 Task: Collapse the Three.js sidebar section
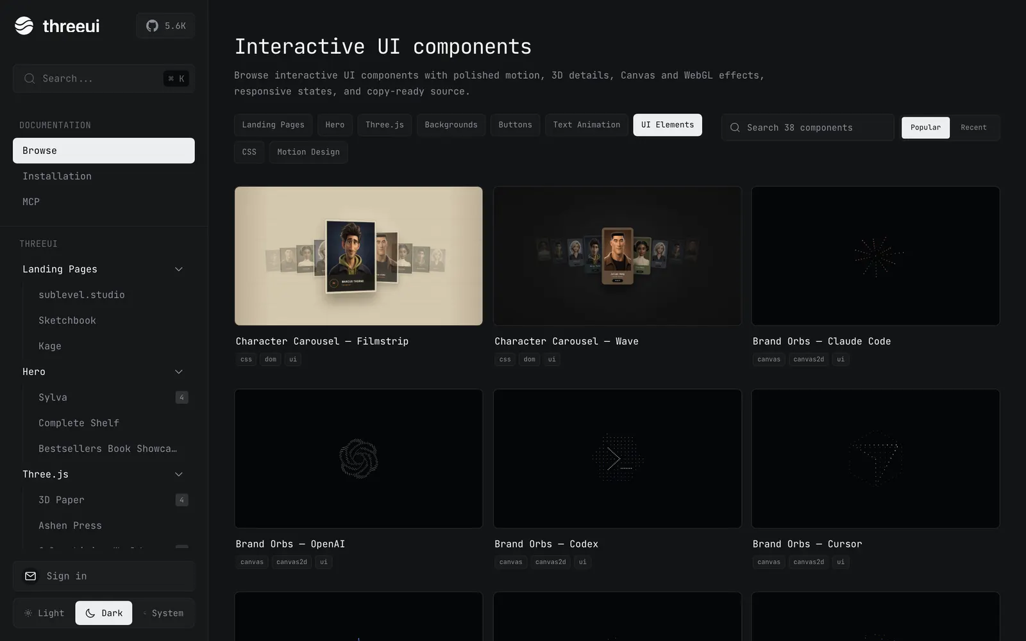click(x=179, y=474)
